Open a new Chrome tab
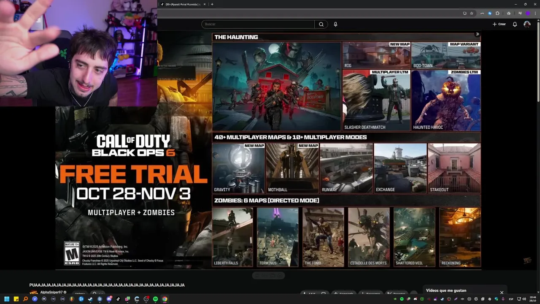540x304 pixels. coord(212,4)
